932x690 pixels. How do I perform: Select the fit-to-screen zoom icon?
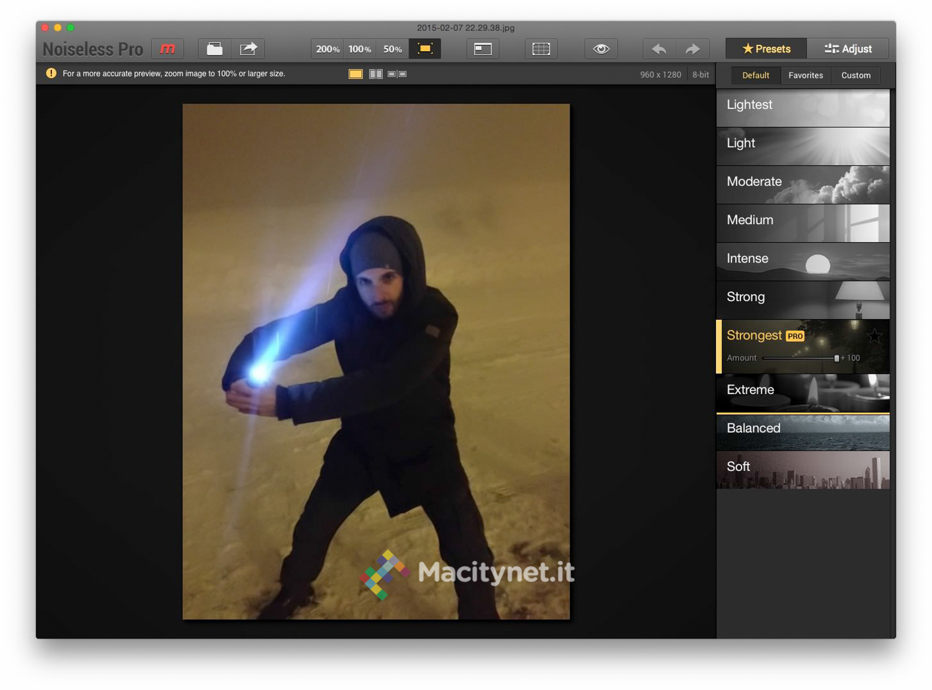click(425, 49)
